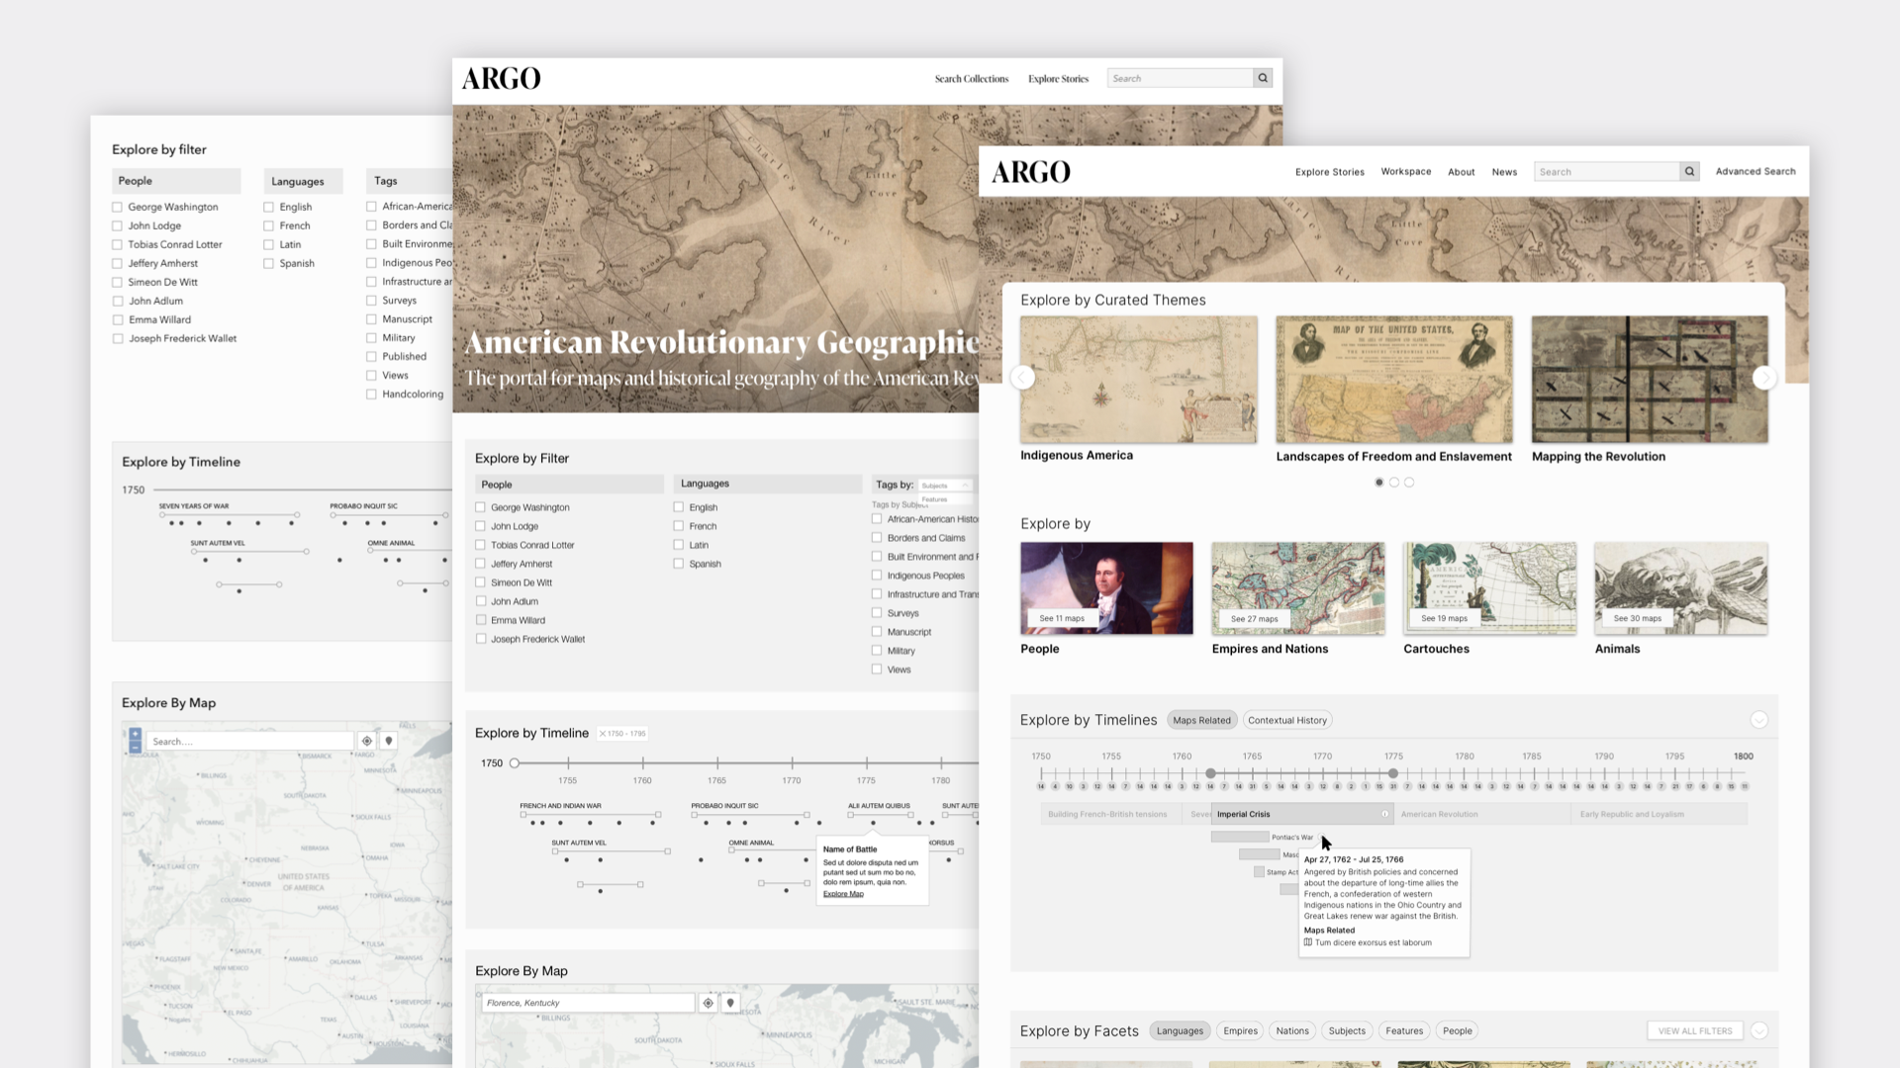Tick the French language checkbox in the middle panel

[679, 526]
